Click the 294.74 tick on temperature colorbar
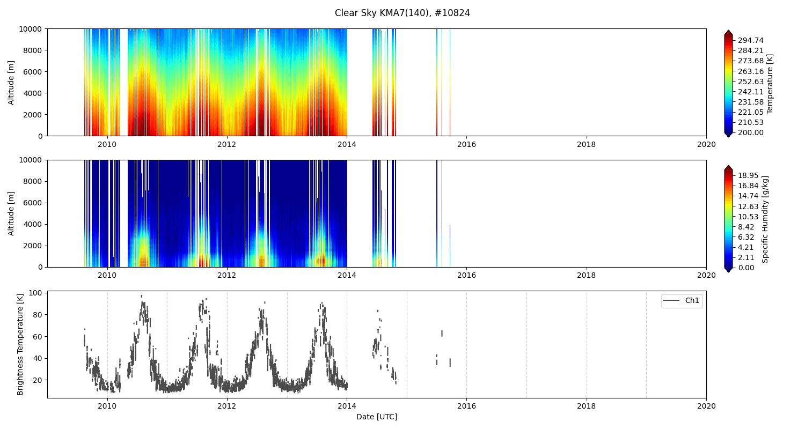This screenshot has width=805, height=429. pos(750,40)
